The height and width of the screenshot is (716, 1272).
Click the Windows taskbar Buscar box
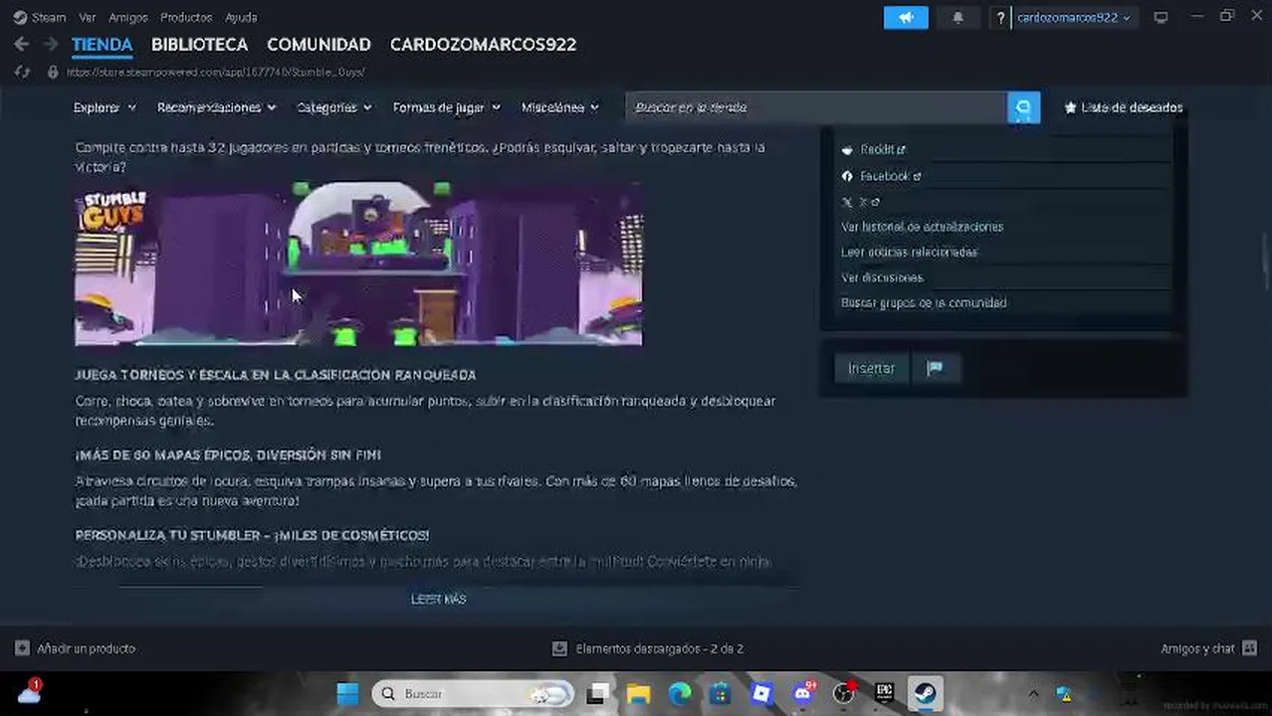point(475,693)
